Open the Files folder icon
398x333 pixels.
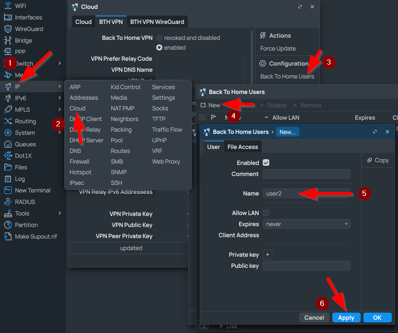pyautogui.click(x=8, y=167)
